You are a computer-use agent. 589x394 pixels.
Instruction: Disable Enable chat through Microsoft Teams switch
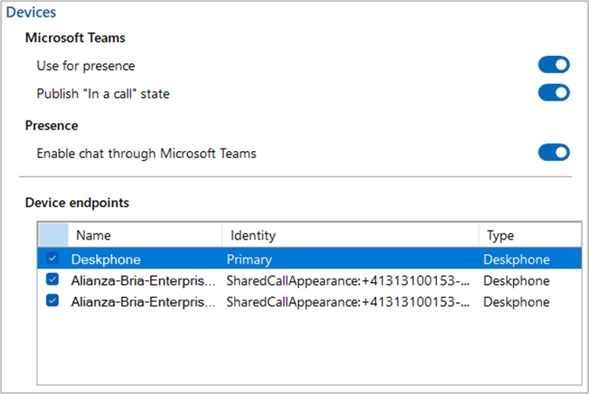(554, 153)
